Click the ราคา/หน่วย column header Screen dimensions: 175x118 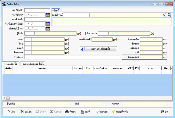point(100,68)
